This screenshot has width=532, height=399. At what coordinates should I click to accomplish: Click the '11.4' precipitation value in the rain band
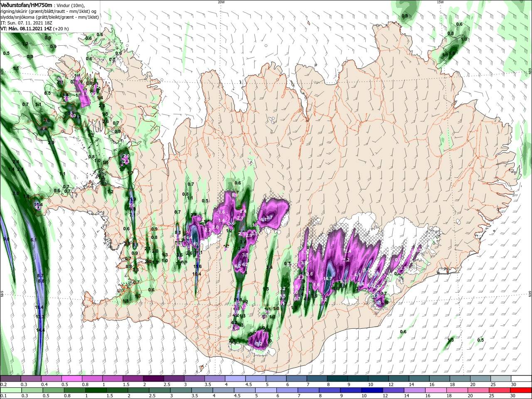click(x=39, y=307)
